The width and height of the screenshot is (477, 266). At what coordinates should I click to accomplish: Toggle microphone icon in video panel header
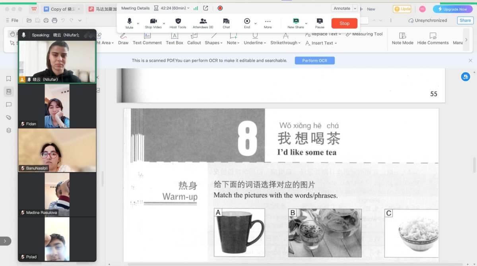coord(24,35)
